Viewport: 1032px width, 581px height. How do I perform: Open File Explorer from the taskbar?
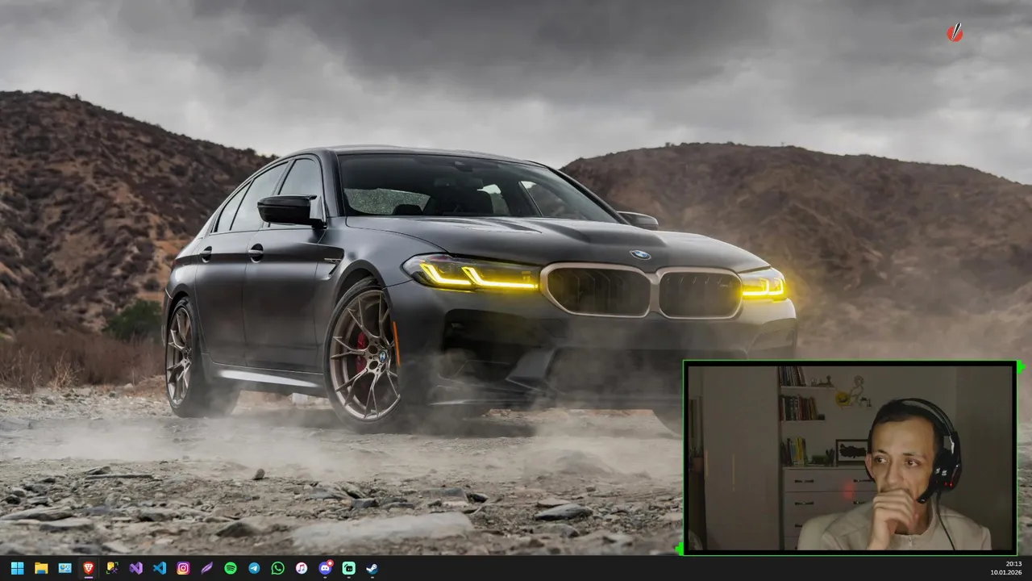point(41,568)
